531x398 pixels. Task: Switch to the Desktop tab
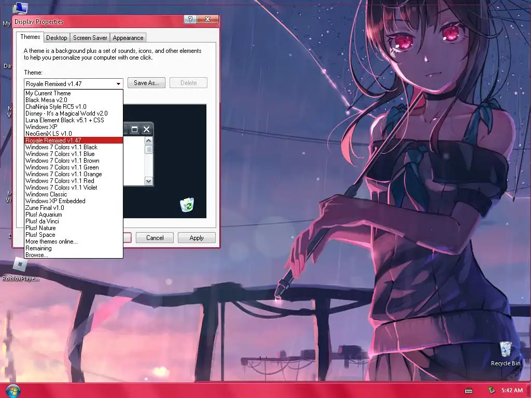[x=57, y=38]
